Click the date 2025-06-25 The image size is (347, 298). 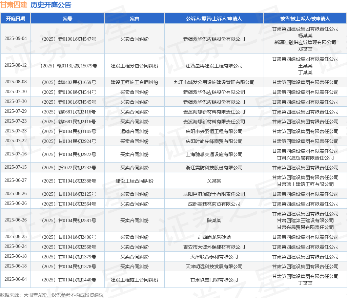(x=16, y=237)
